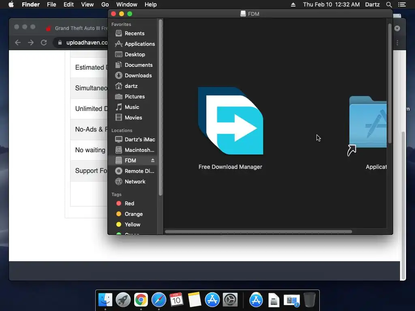This screenshot has width=415, height=311.
Task: Click the Finder horizontal scrollbar
Action: [258, 232]
